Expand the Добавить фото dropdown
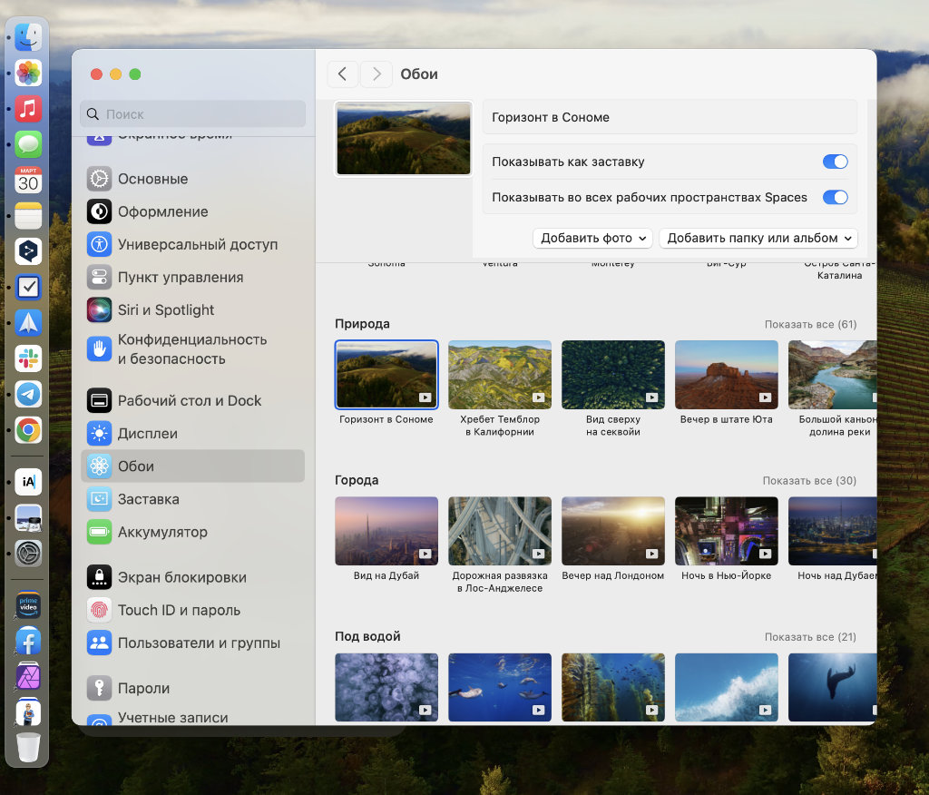Image resolution: width=929 pixels, height=795 pixels. click(x=592, y=238)
